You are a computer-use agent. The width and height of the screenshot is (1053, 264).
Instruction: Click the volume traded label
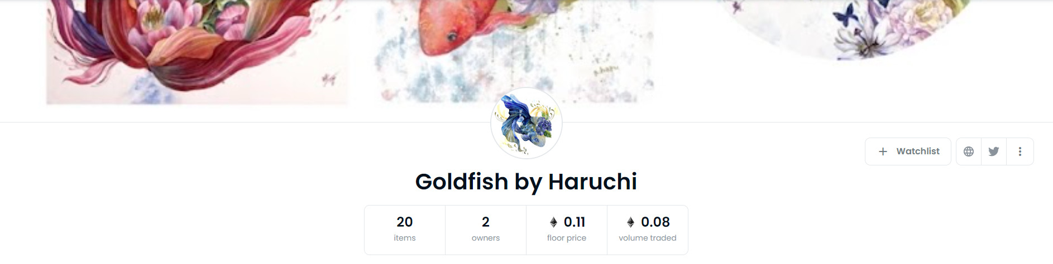pos(648,238)
